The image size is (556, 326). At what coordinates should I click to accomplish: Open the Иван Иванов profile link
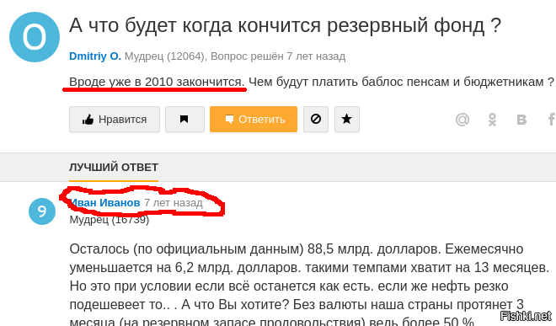(104, 202)
